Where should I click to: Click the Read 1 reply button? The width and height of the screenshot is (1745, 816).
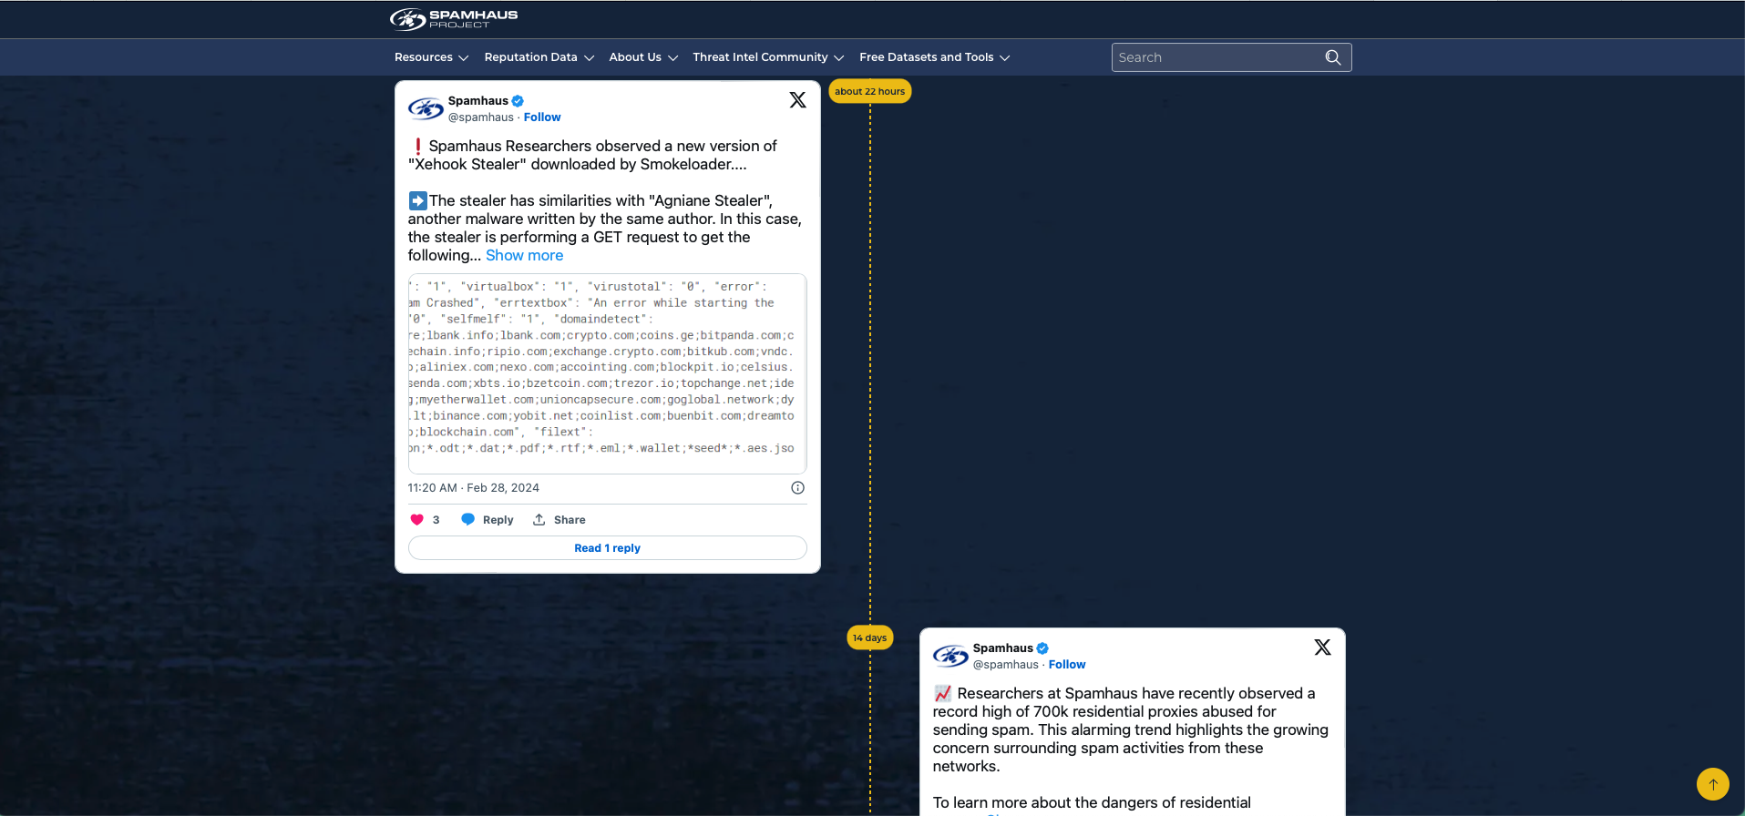(608, 548)
